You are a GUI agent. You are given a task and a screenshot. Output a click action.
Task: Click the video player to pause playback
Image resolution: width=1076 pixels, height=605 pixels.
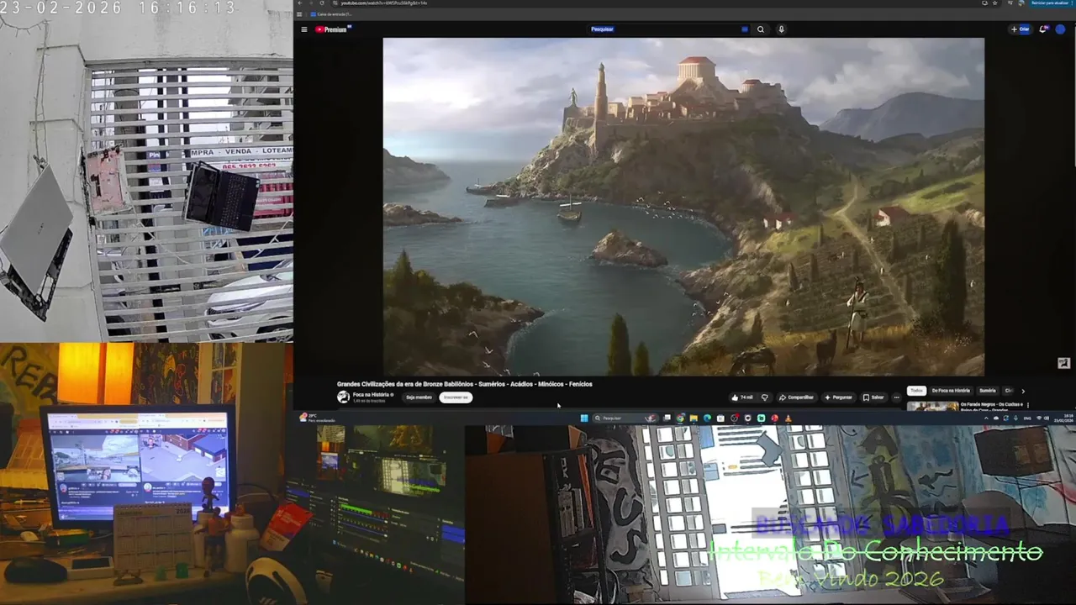tap(683, 206)
